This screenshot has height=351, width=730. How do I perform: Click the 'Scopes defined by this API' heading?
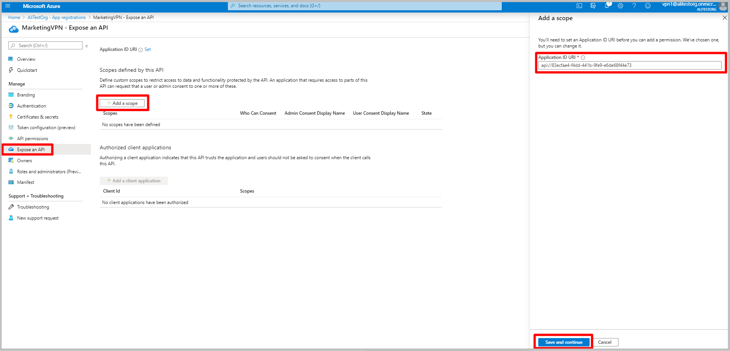pos(132,70)
